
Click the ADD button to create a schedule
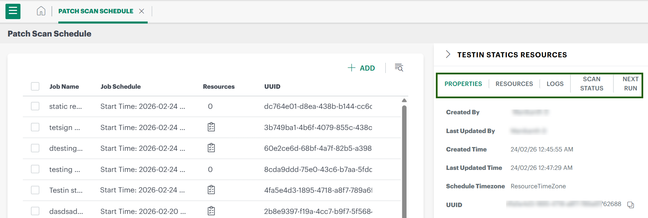coord(362,68)
